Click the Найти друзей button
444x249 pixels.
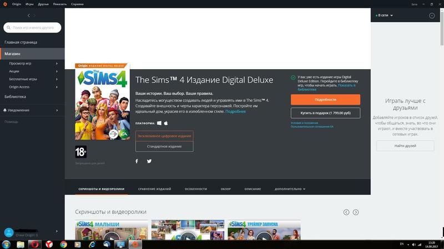405,146
